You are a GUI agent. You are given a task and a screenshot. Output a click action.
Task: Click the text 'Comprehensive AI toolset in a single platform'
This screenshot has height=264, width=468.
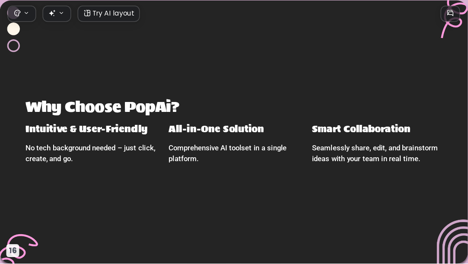pos(227,153)
